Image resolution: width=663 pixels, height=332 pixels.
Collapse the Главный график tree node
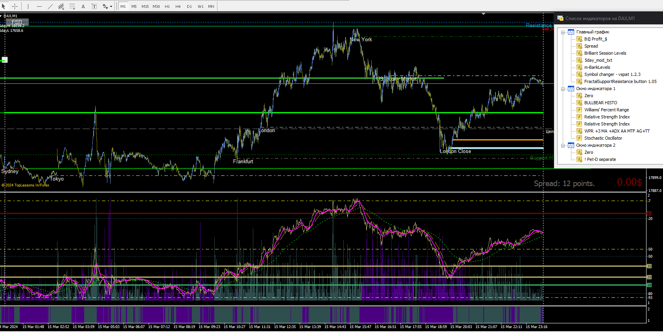tap(563, 32)
